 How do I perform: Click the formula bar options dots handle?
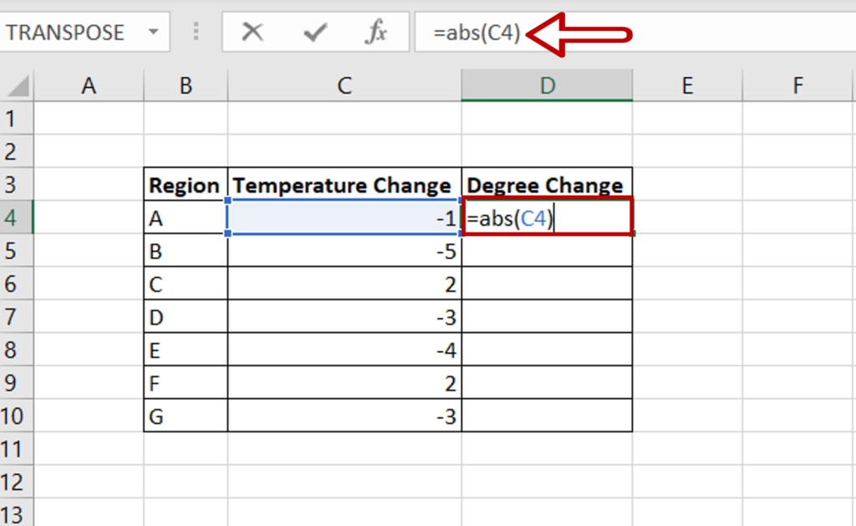coord(196,33)
